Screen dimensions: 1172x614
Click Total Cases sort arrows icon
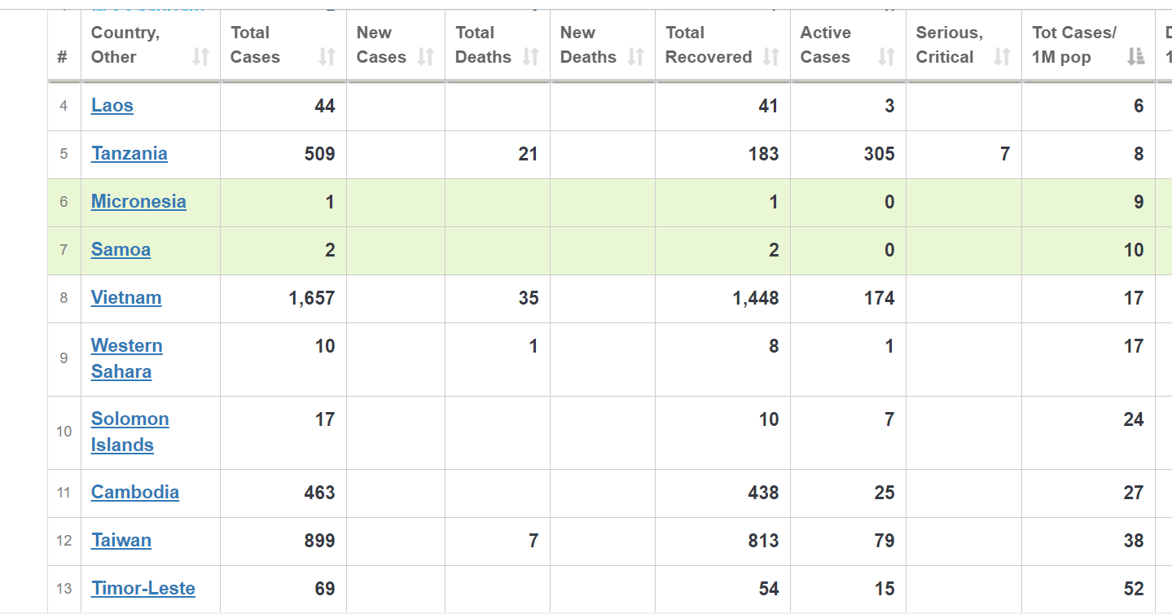tap(327, 57)
